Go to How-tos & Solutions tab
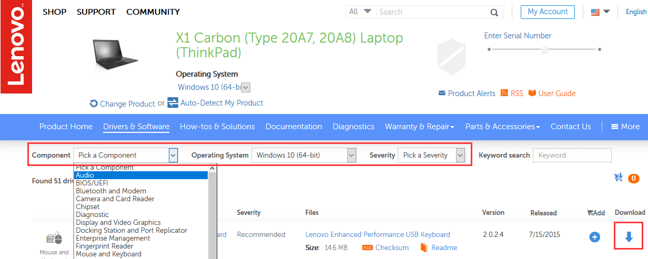Viewport: 648px width, 259px height. [x=217, y=127]
